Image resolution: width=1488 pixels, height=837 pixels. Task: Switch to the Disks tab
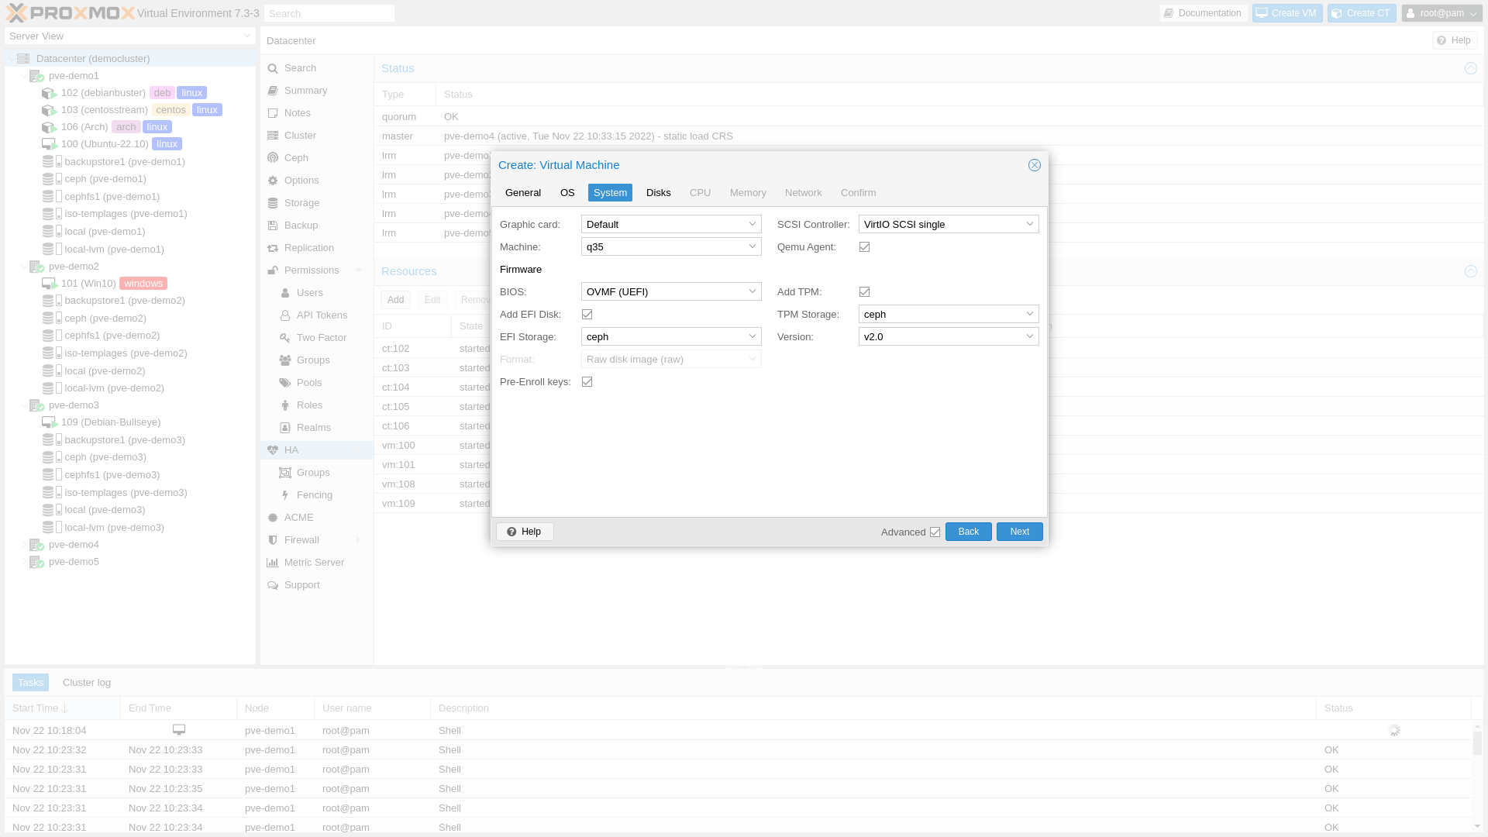[658, 193]
